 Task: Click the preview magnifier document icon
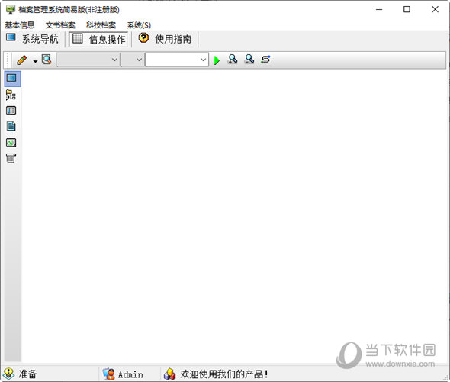[47, 60]
